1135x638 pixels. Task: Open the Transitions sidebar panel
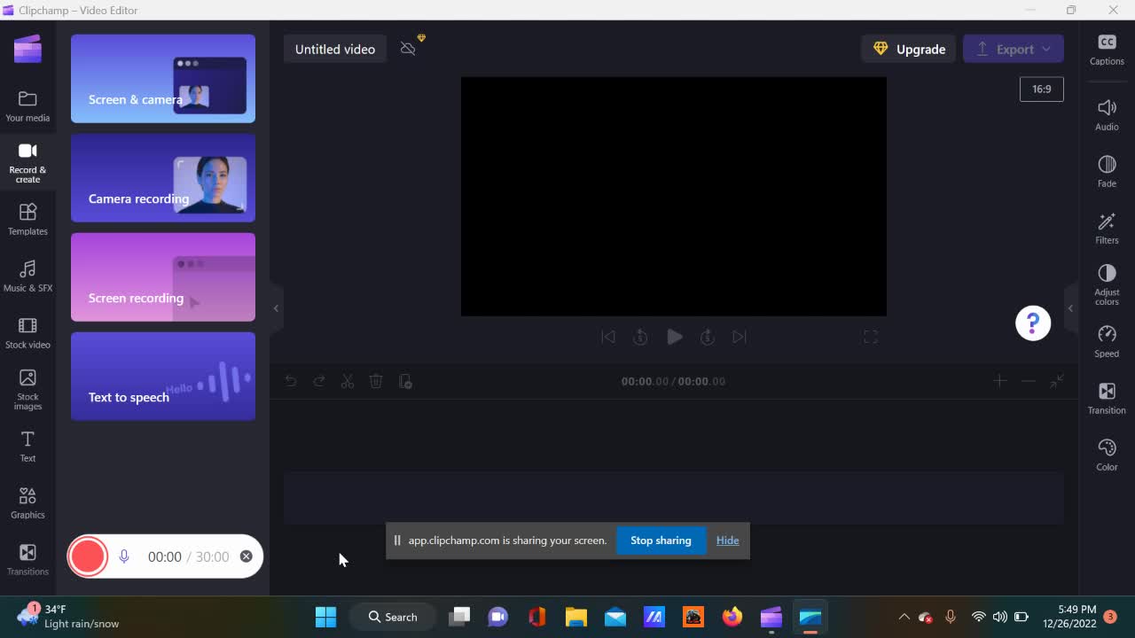click(x=27, y=560)
